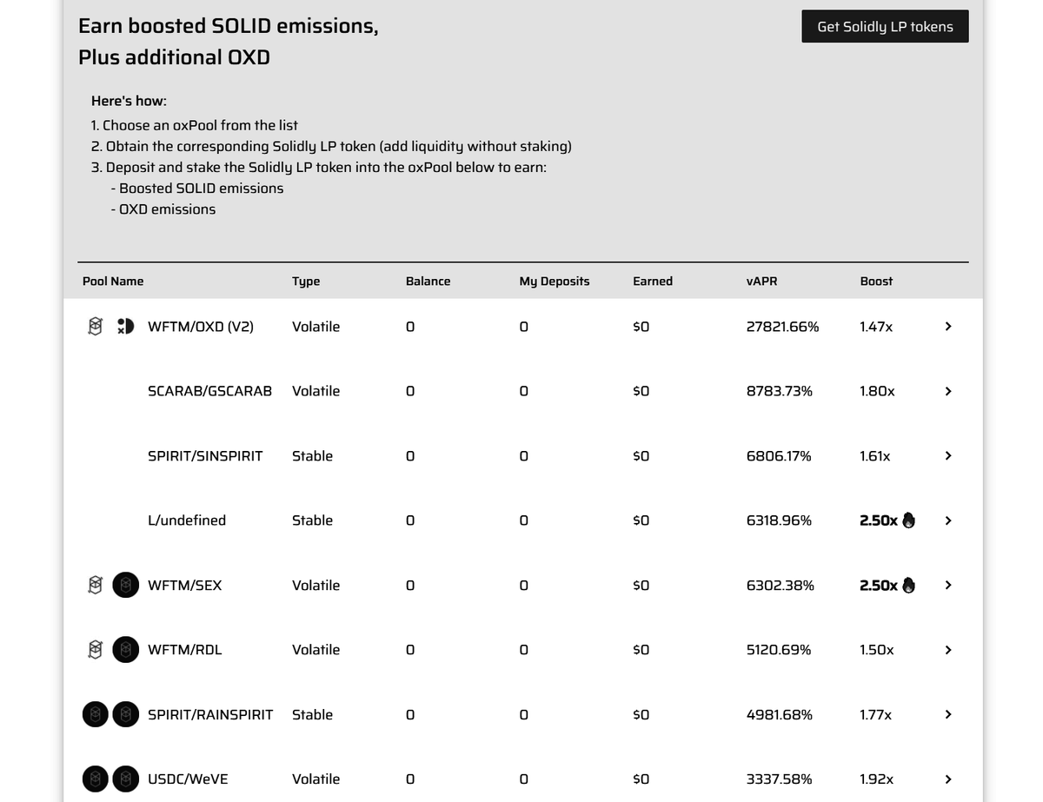Select the WFTM/RDL pool name
Viewport: 1043px width, 802px height.
(184, 650)
